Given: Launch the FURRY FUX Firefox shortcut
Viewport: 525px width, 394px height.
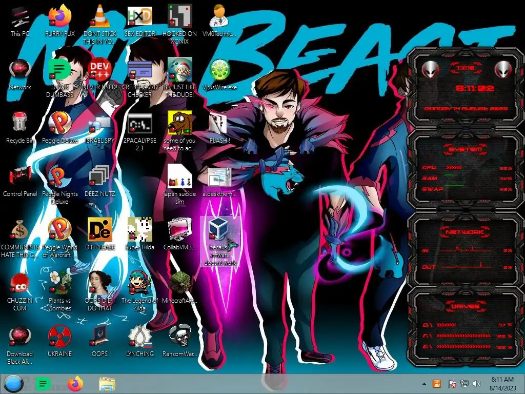Looking at the screenshot, I should (60, 16).
